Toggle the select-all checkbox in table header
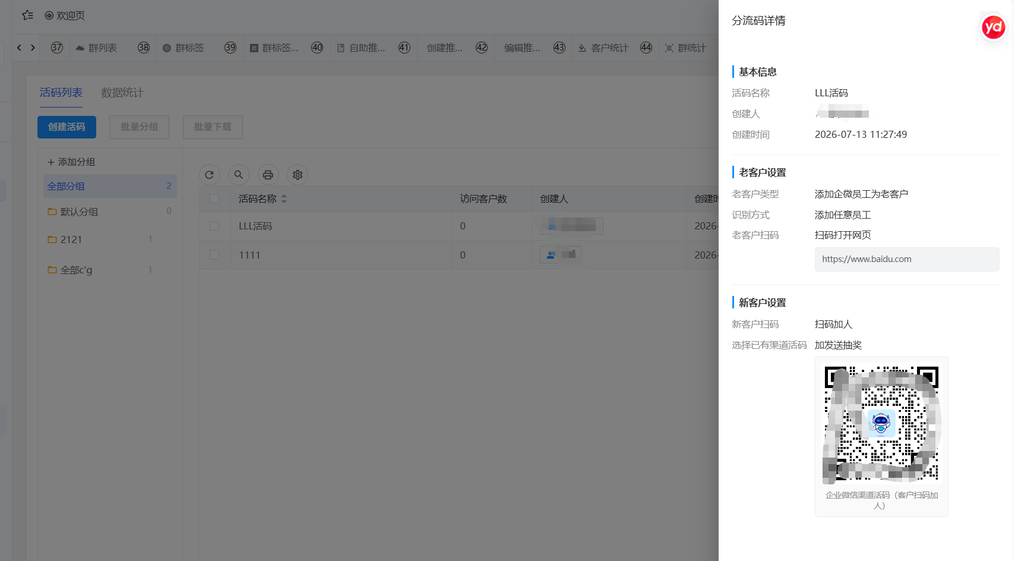This screenshot has height=561, width=1015. pos(214,198)
